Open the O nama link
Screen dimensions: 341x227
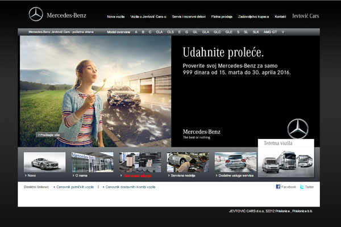pyautogui.click(x=81, y=175)
